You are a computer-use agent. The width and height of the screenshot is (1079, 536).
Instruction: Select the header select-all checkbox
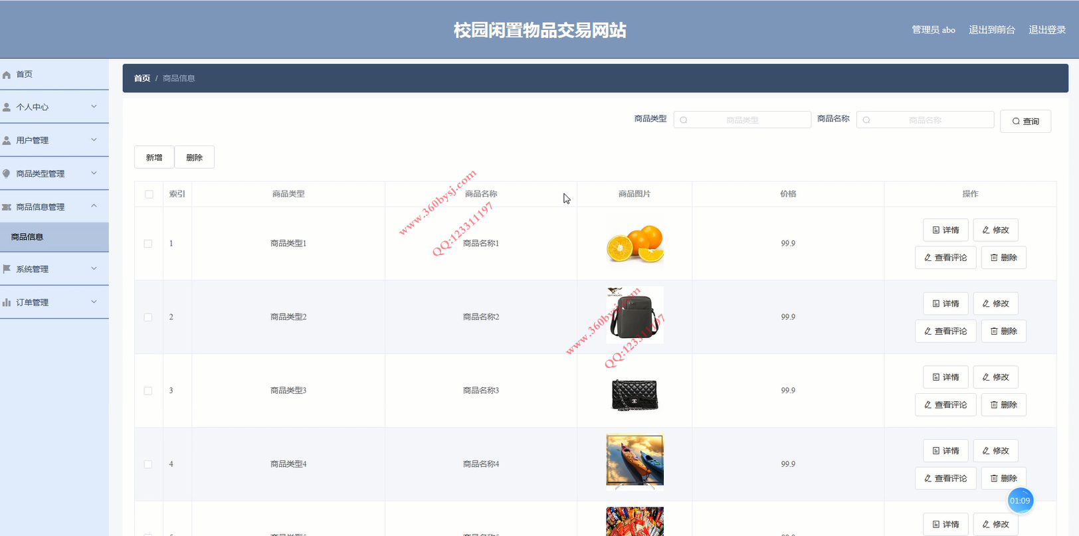pos(149,195)
